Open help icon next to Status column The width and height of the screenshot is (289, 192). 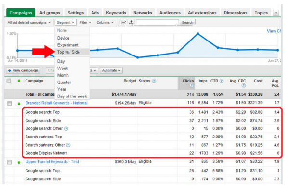(154, 81)
